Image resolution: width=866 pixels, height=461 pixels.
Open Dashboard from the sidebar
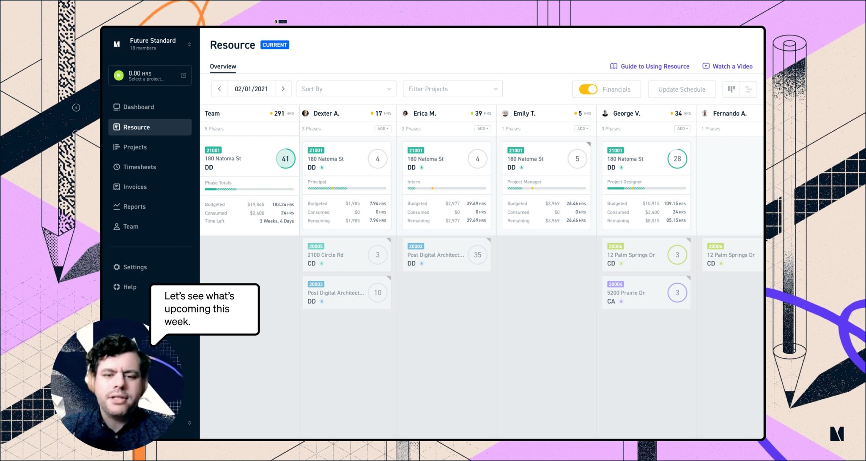click(138, 107)
